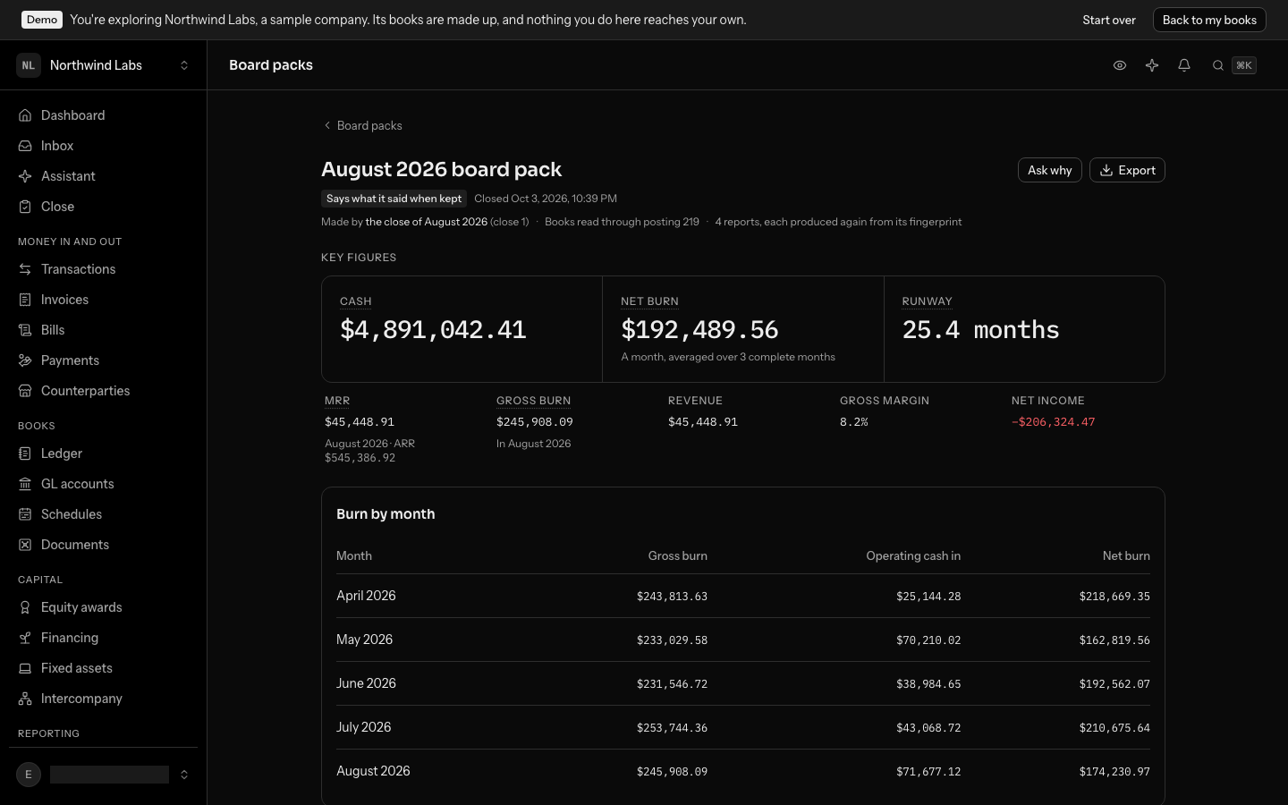Image resolution: width=1288 pixels, height=805 pixels.
Task: Click the Back to my books button
Action: click(x=1209, y=20)
